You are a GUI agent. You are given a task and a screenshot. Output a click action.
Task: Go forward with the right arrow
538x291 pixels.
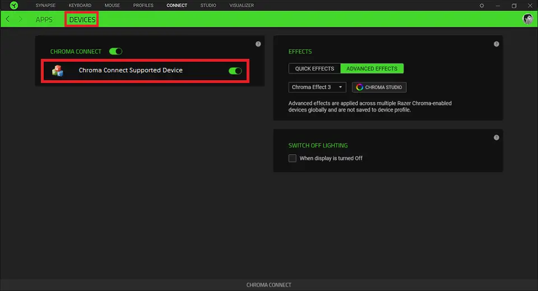[20, 19]
